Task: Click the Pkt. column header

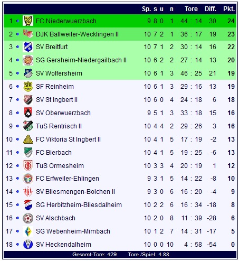Action: click(x=229, y=9)
